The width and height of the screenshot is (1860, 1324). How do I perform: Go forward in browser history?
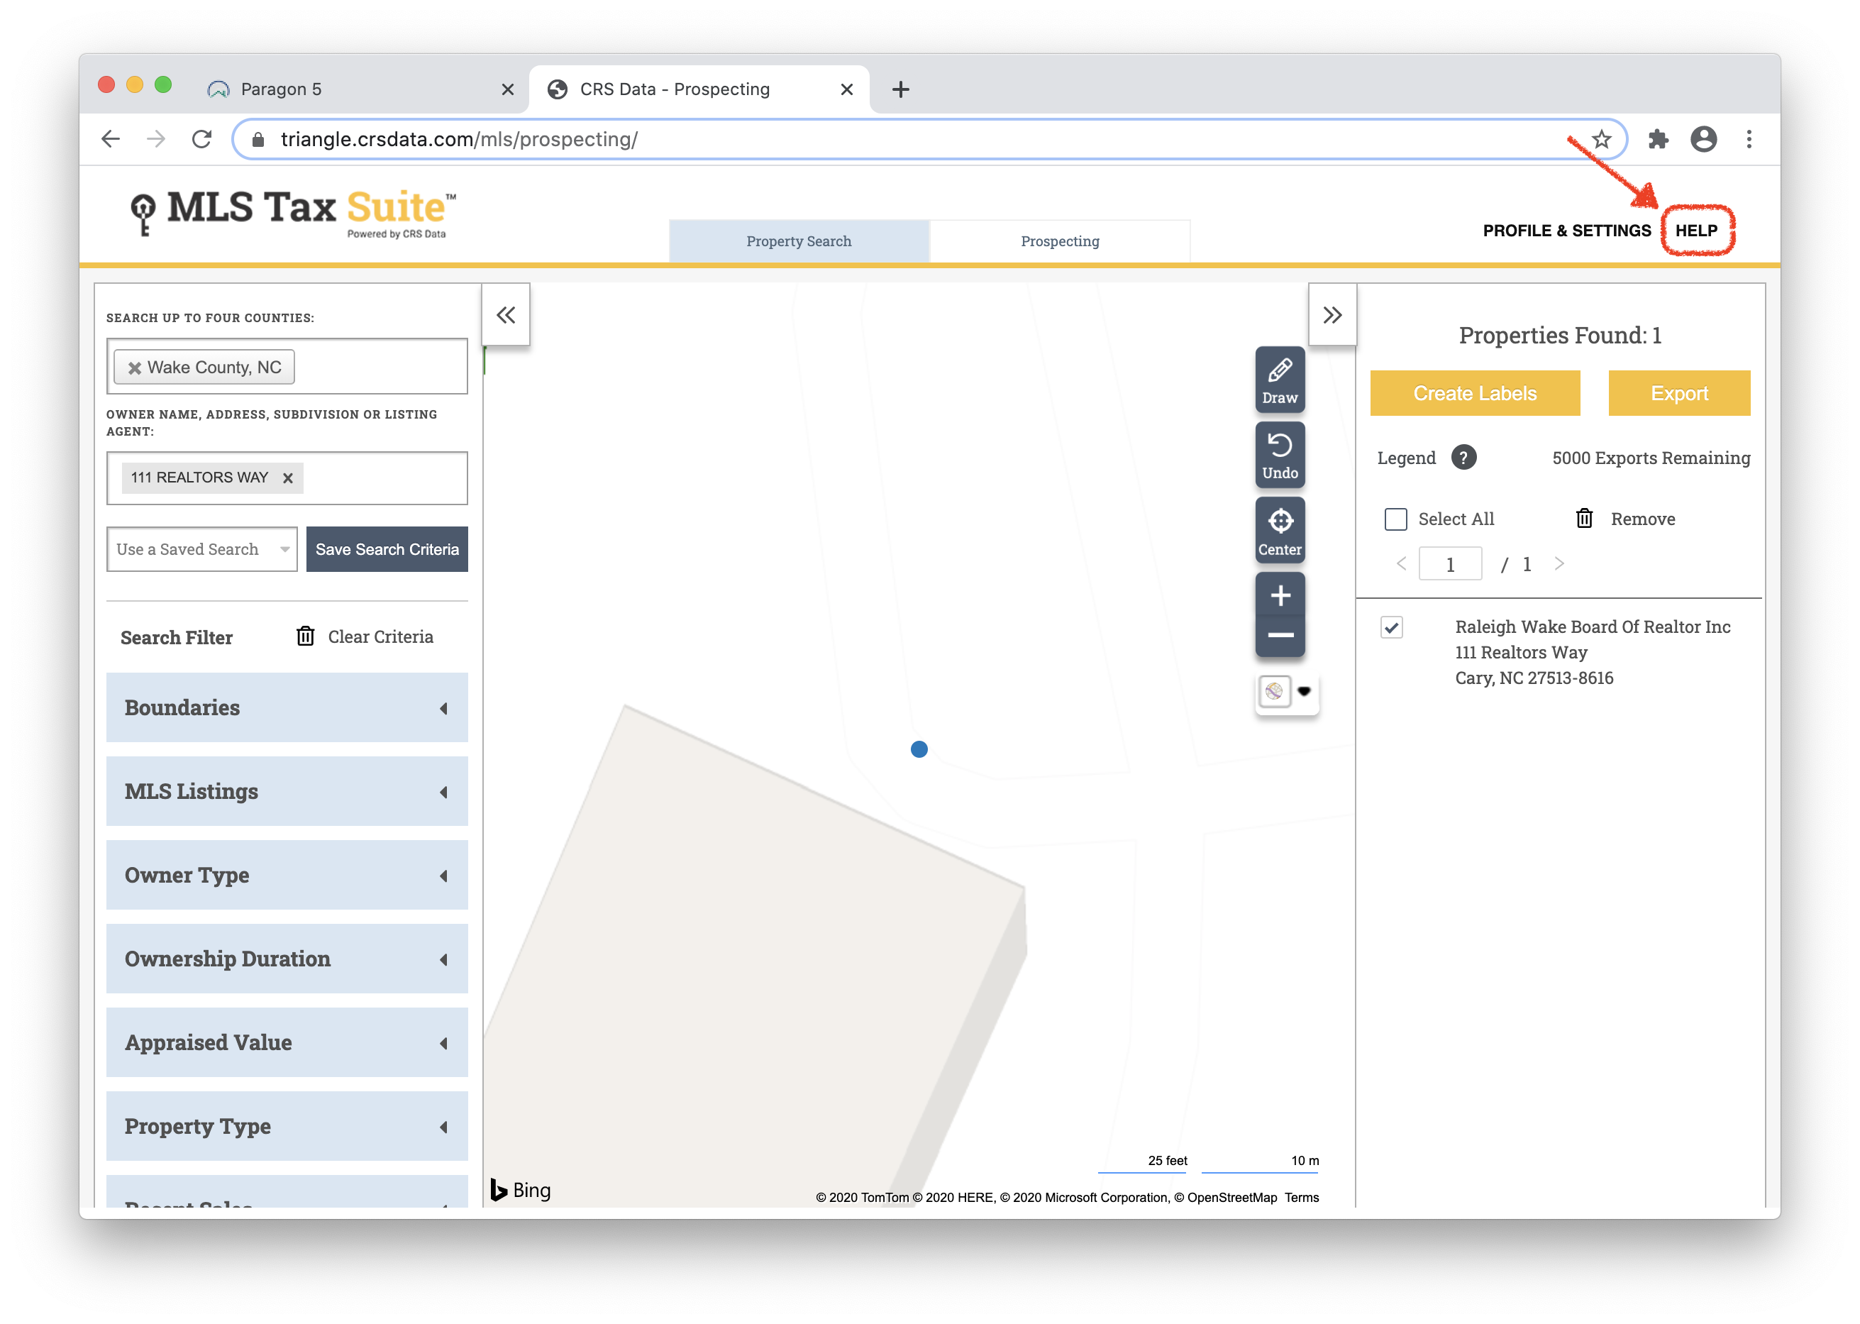(x=155, y=139)
